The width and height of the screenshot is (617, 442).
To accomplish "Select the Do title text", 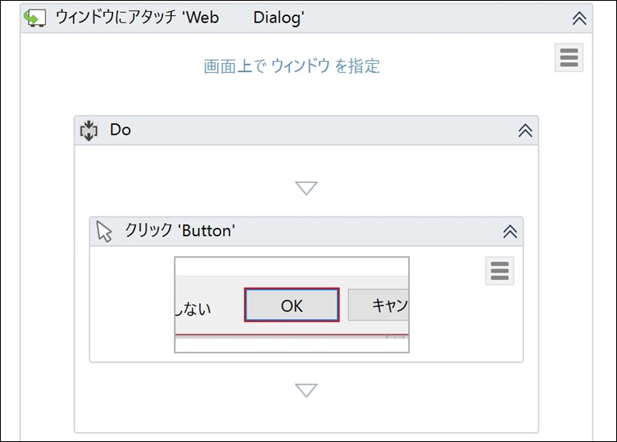I will (120, 129).
